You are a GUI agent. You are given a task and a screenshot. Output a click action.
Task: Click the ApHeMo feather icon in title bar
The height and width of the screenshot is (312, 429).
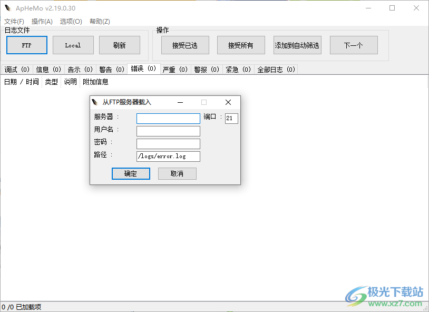point(8,8)
